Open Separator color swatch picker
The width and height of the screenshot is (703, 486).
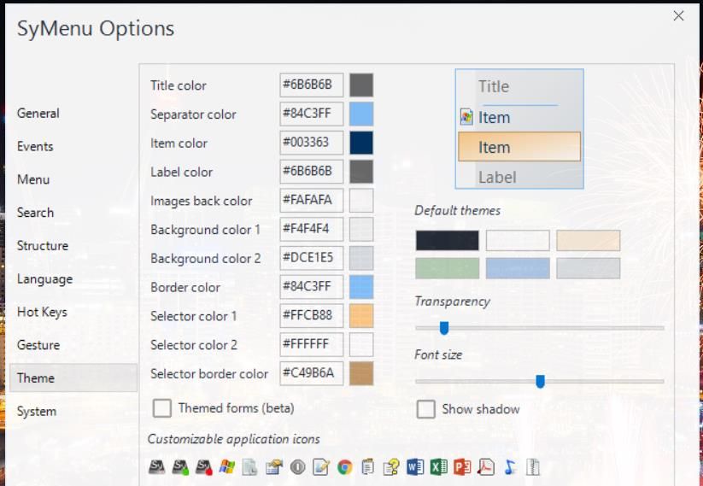361,114
